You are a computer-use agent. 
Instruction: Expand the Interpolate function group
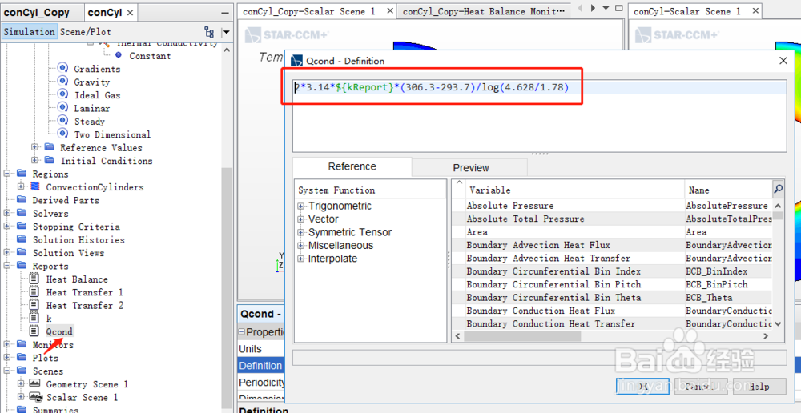tap(301, 259)
